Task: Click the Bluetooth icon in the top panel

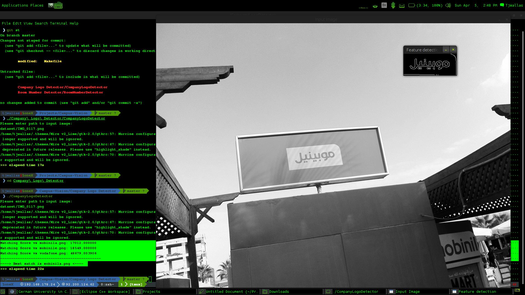Action: click(393, 5)
